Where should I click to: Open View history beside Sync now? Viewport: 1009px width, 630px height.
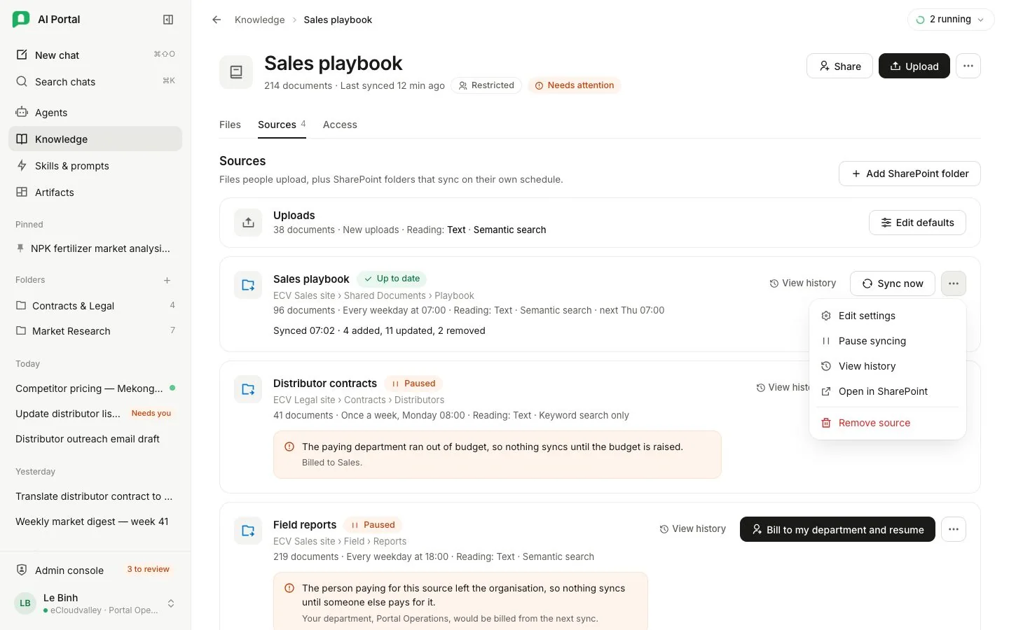tap(802, 283)
